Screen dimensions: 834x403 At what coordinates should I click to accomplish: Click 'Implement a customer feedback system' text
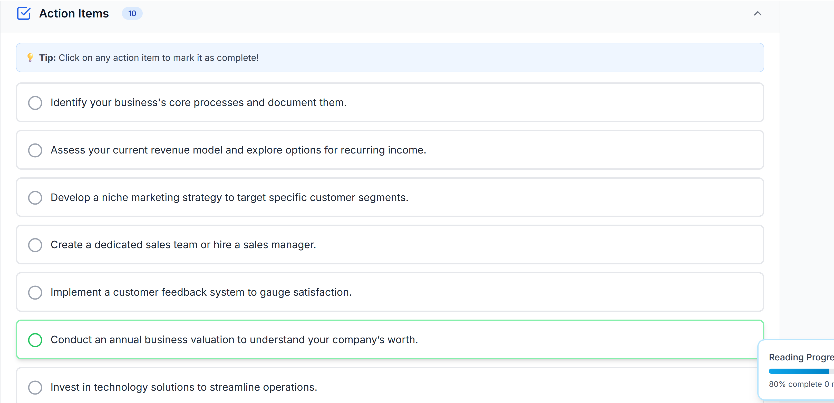[x=201, y=292]
